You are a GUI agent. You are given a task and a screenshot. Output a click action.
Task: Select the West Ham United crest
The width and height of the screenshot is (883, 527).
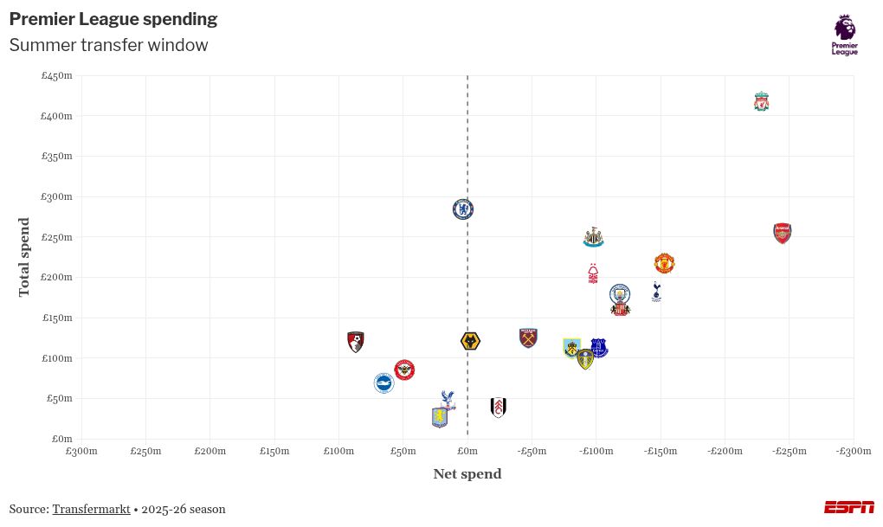[528, 337]
